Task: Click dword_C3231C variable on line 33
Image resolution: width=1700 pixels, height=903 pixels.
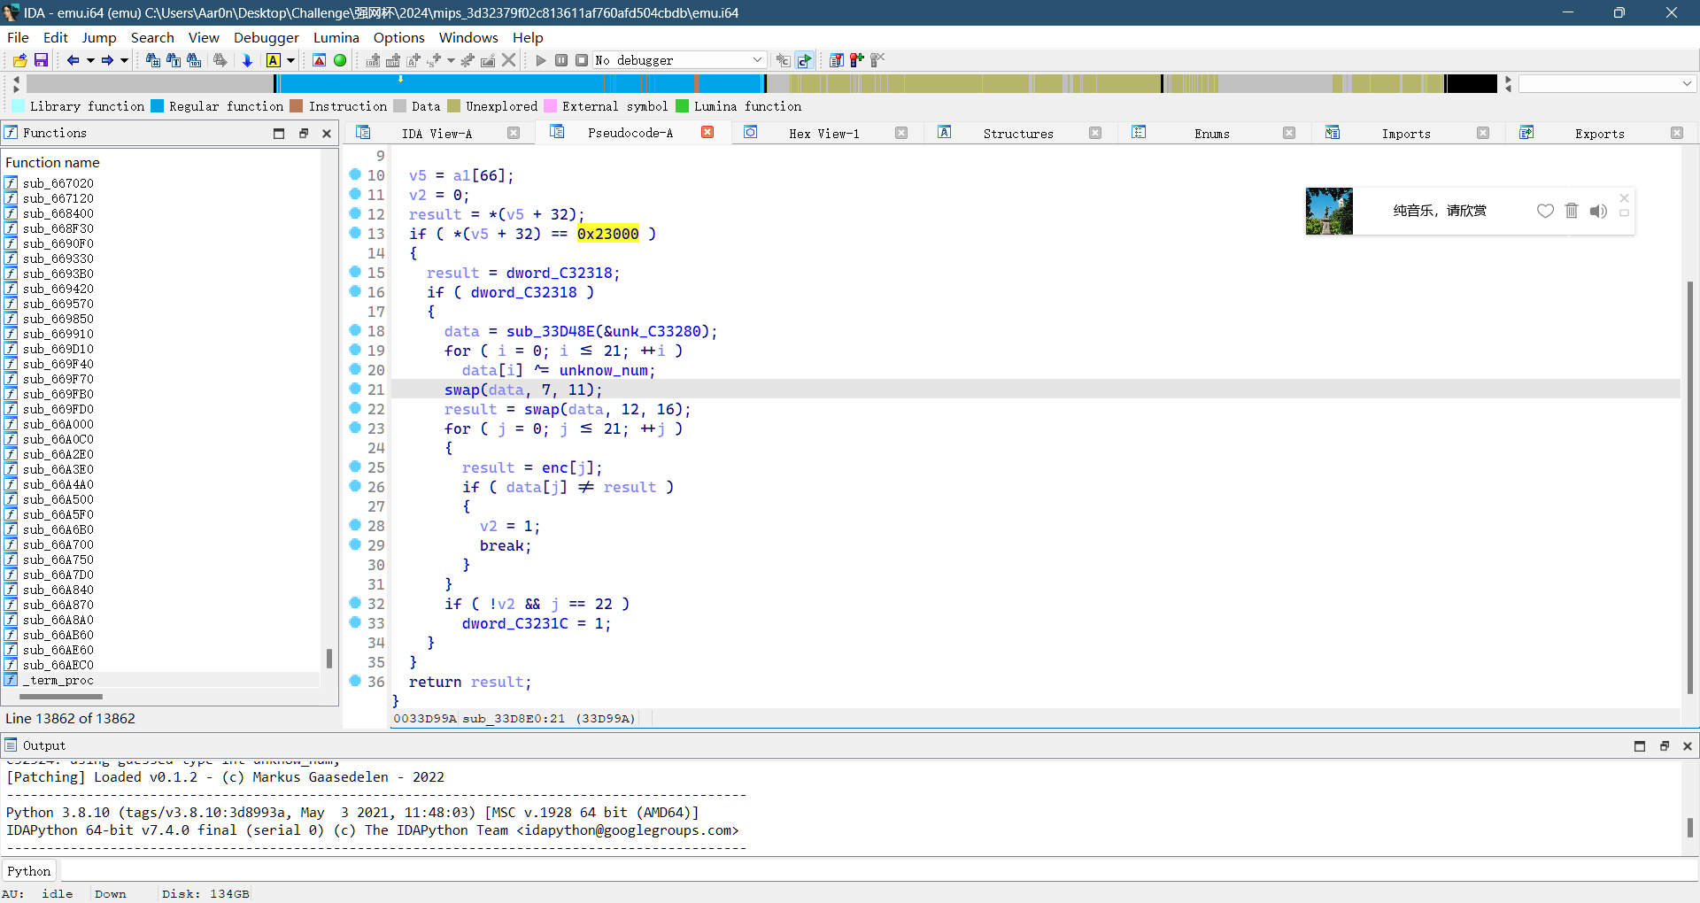Action: 514,623
